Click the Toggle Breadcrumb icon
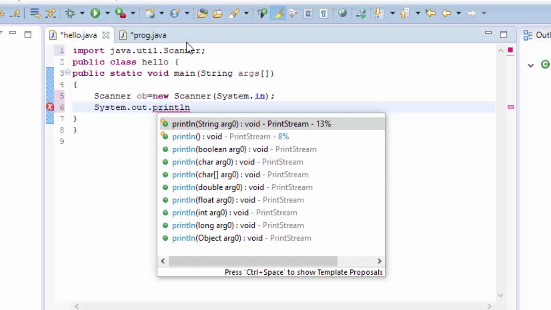The height and width of the screenshot is (310, 551). click(x=262, y=13)
